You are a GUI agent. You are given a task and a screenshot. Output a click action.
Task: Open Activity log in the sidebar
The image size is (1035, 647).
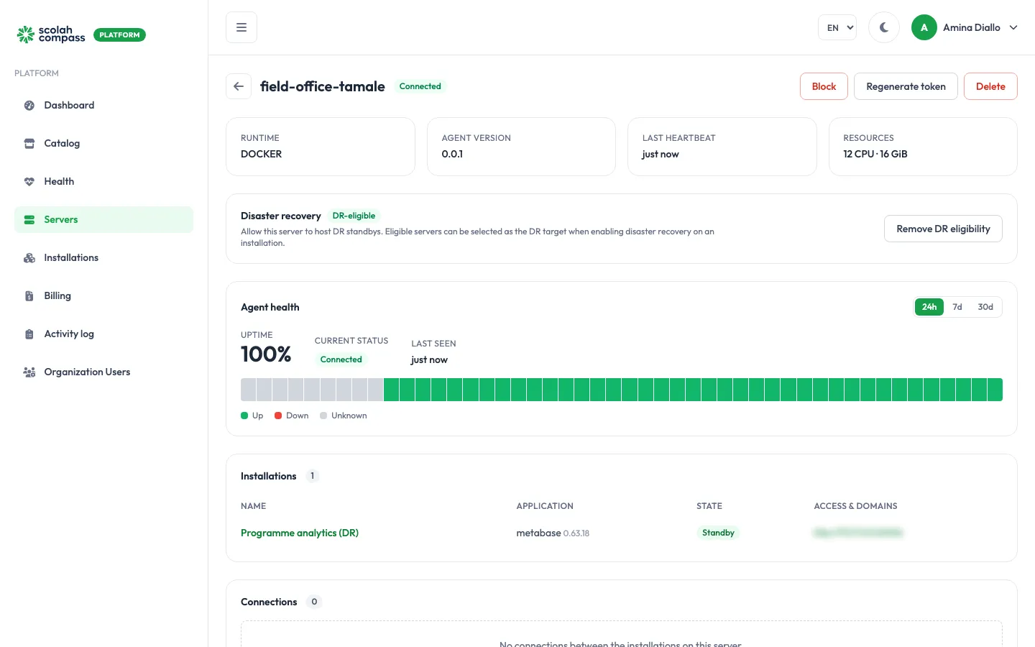[x=103, y=334]
